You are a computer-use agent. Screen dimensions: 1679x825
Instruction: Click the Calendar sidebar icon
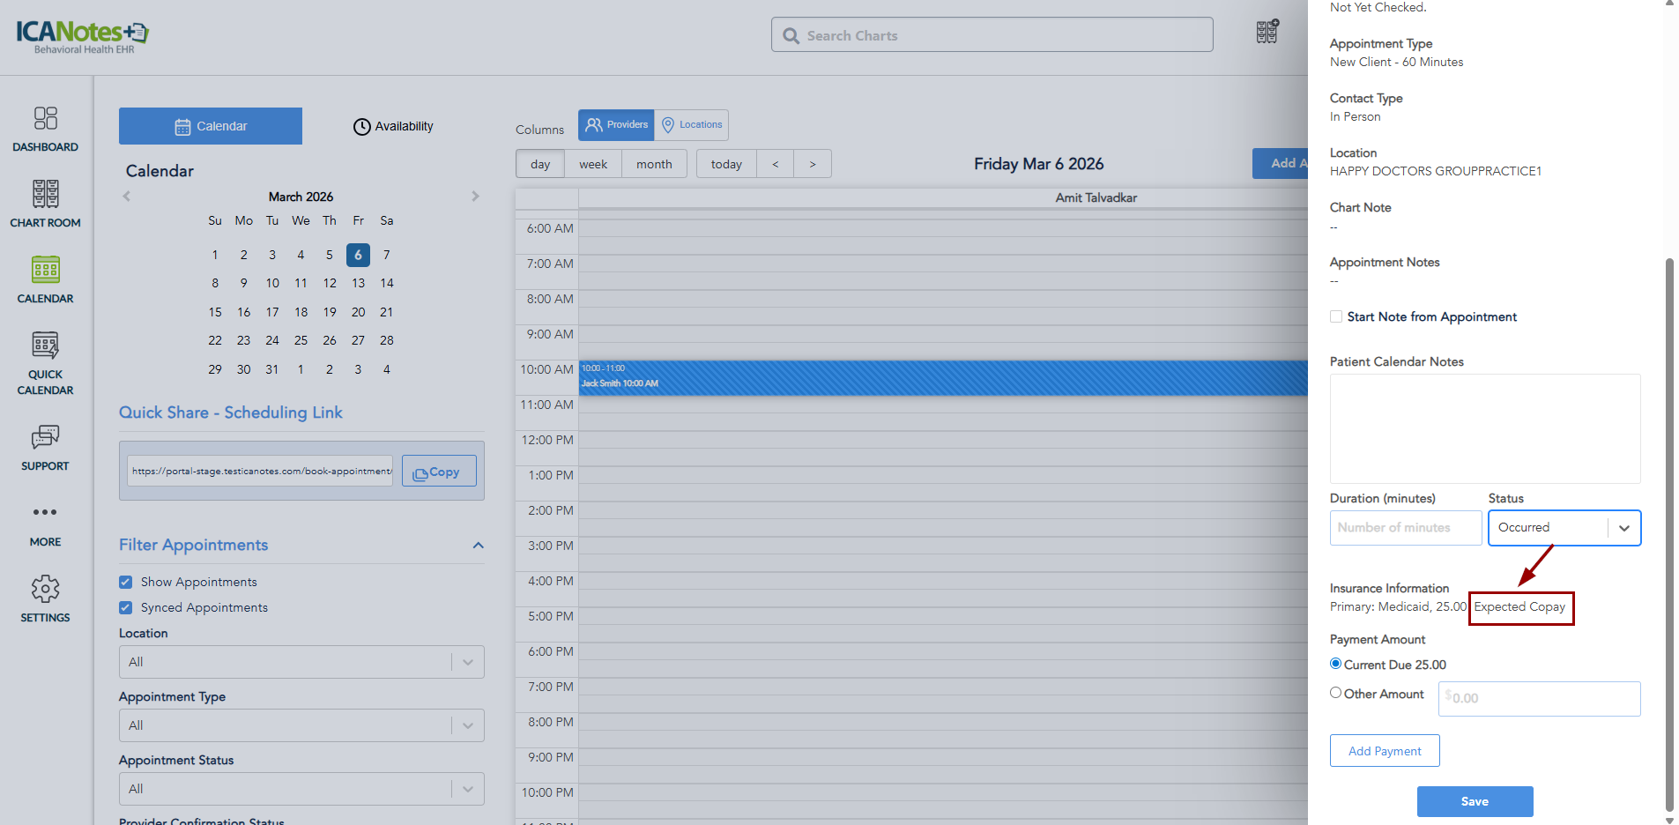[x=45, y=271]
